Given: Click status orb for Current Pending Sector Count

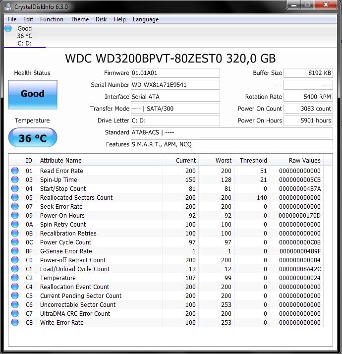Looking at the screenshot, I should (x=15, y=296).
